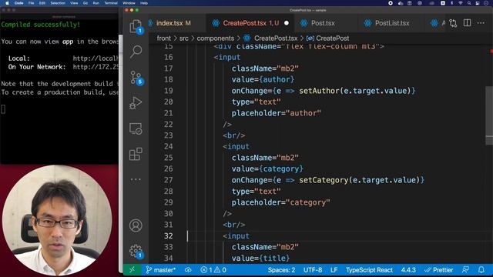This screenshot has height=277, width=493.
Task: Click the Prettier status item
Action: 438,270
